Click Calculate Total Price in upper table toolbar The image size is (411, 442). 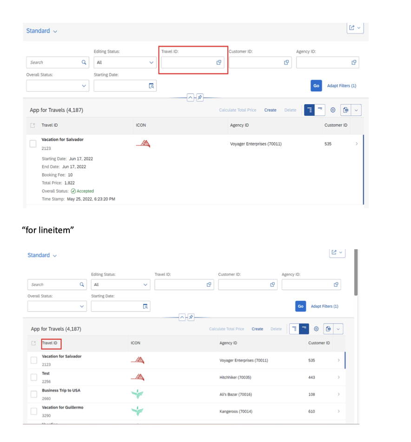pyautogui.click(x=238, y=110)
